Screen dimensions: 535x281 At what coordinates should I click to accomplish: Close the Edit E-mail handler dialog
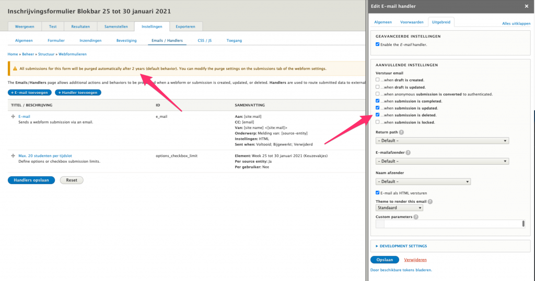526,6
